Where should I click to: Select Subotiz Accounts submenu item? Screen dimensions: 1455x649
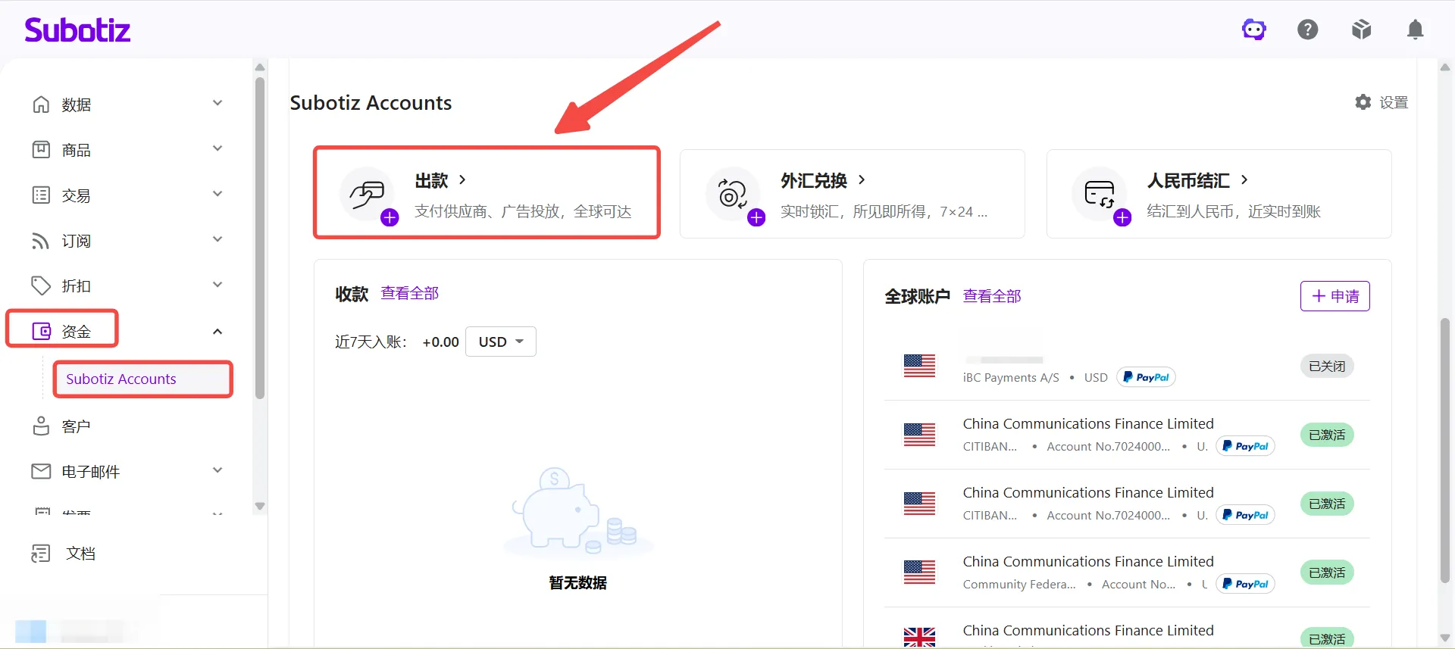(142, 379)
